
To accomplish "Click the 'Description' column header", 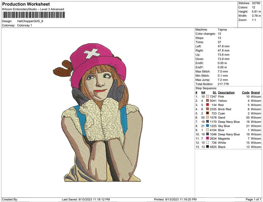I will (226, 92).
